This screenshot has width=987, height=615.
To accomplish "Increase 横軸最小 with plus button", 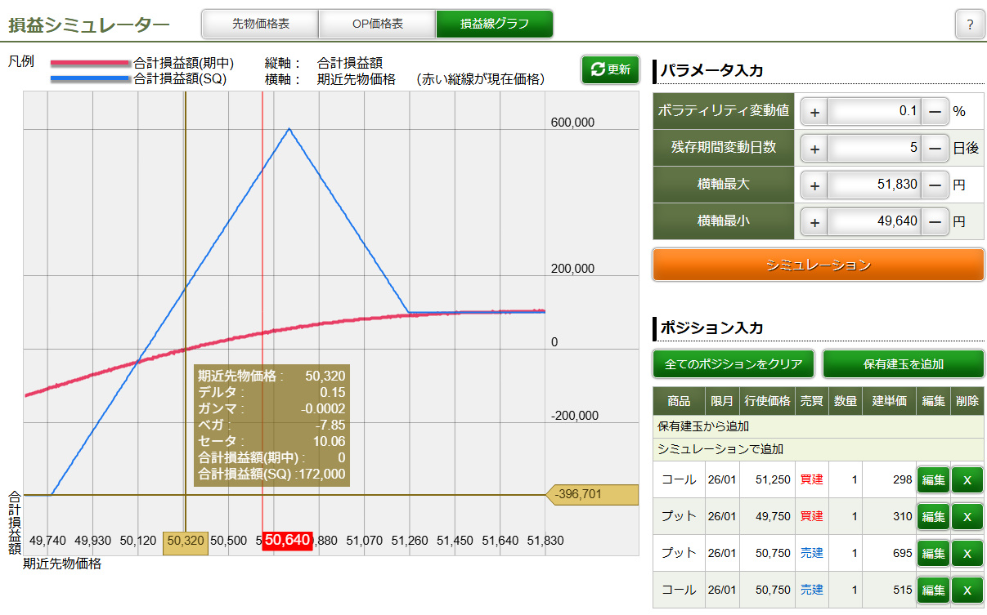I will tap(814, 221).
